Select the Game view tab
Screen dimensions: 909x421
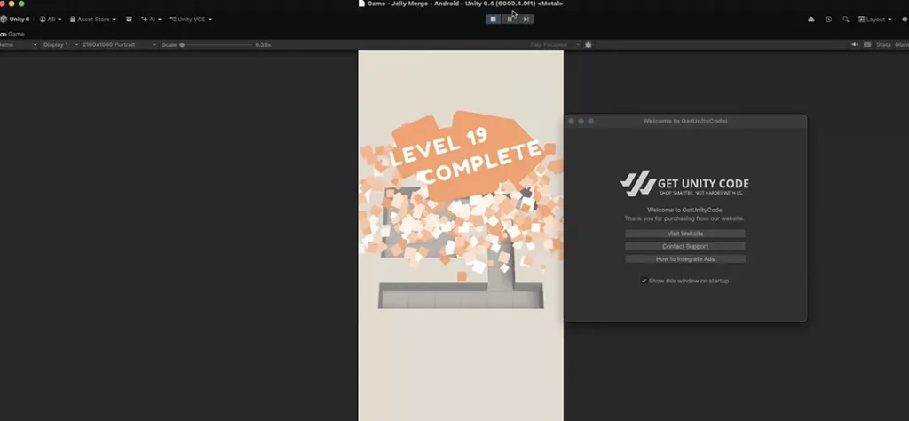[x=12, y=35]
